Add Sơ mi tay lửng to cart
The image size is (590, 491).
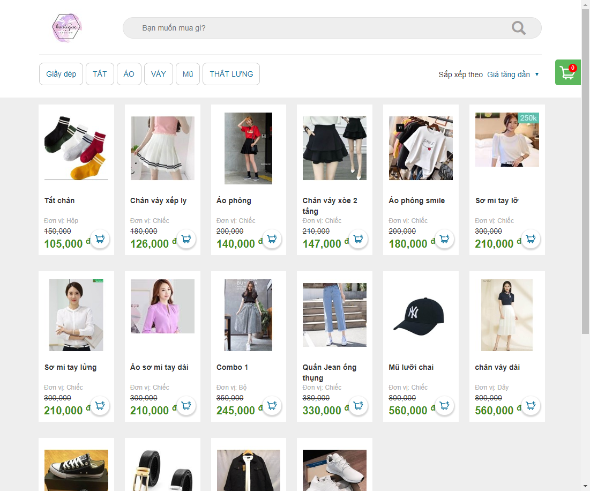click(100, 406)
